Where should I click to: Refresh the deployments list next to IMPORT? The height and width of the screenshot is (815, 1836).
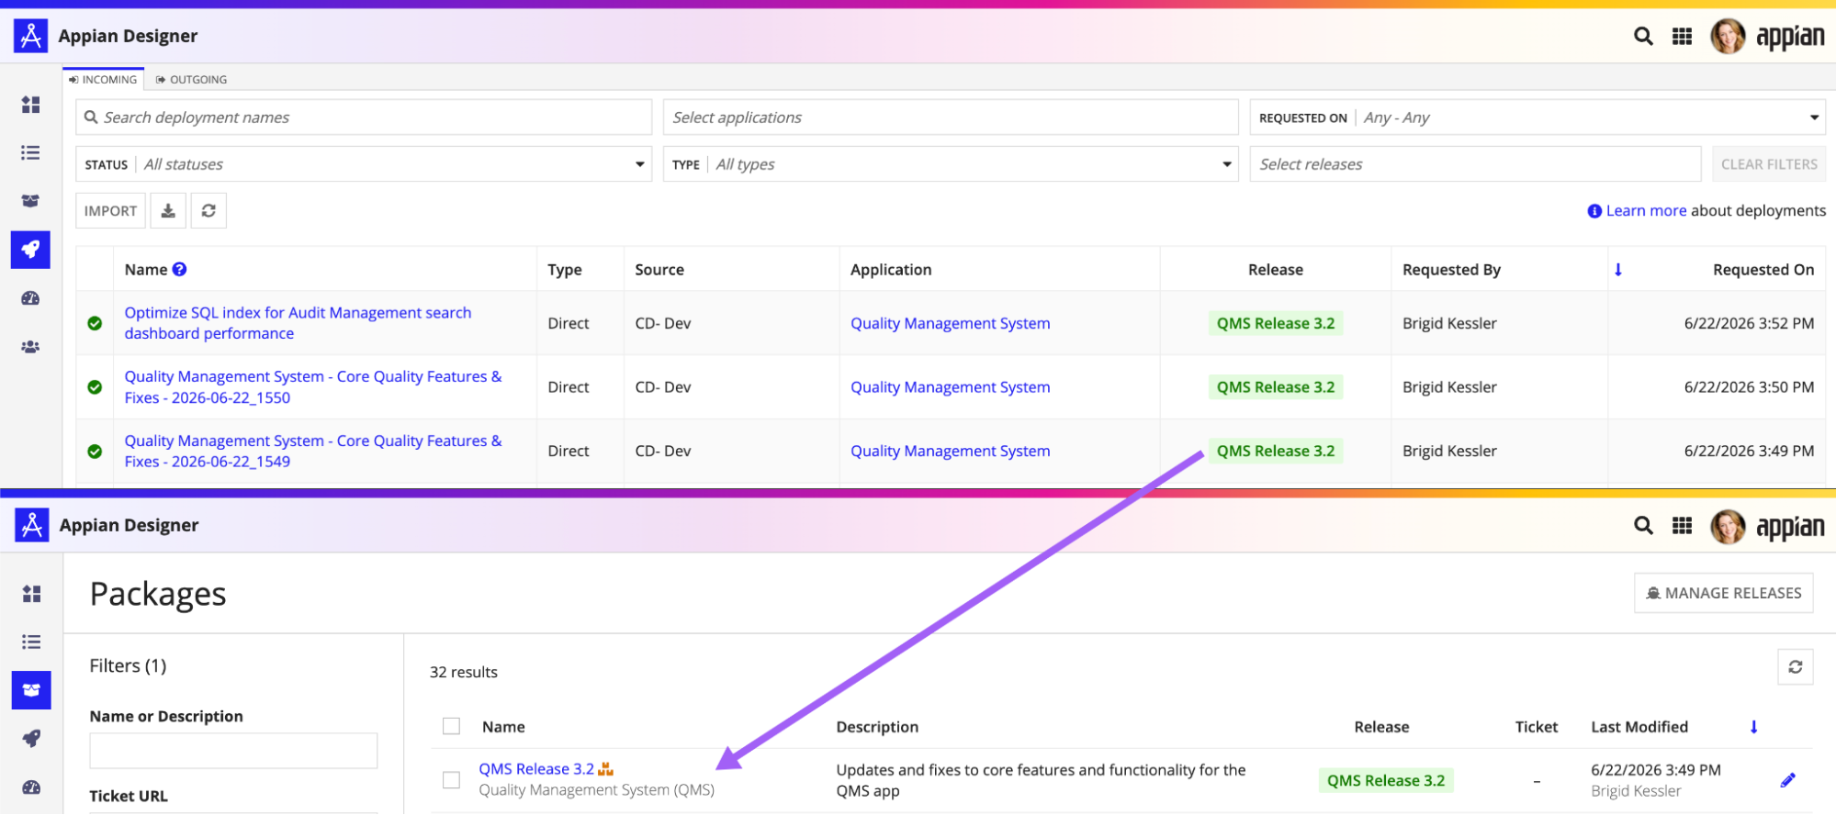point(208,211)
